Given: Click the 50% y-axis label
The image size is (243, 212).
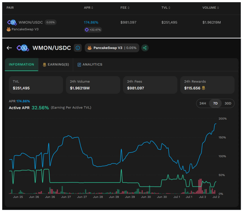Looking at the screenshot, I should coord(222,175).
